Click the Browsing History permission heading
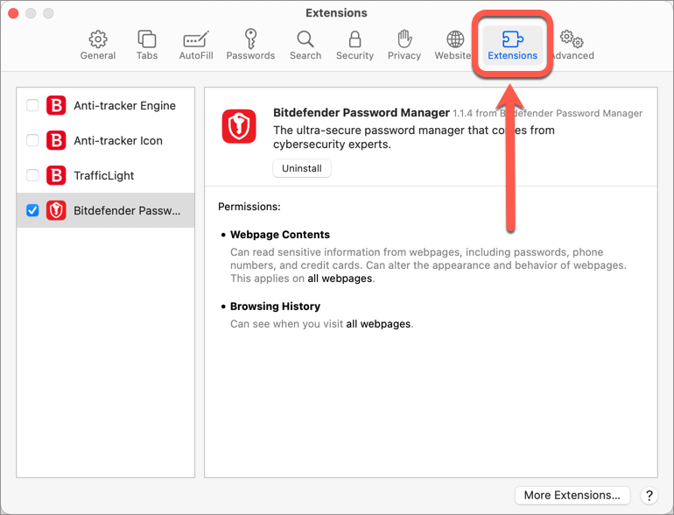 (x=275, y=307)
